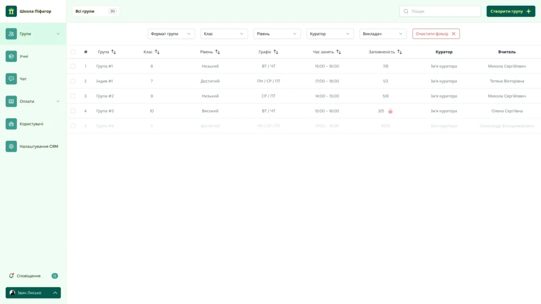This screenshot has height=304, width=541.
Task: Go to Чат in sidebar
Action: click(x=33, y=79)
